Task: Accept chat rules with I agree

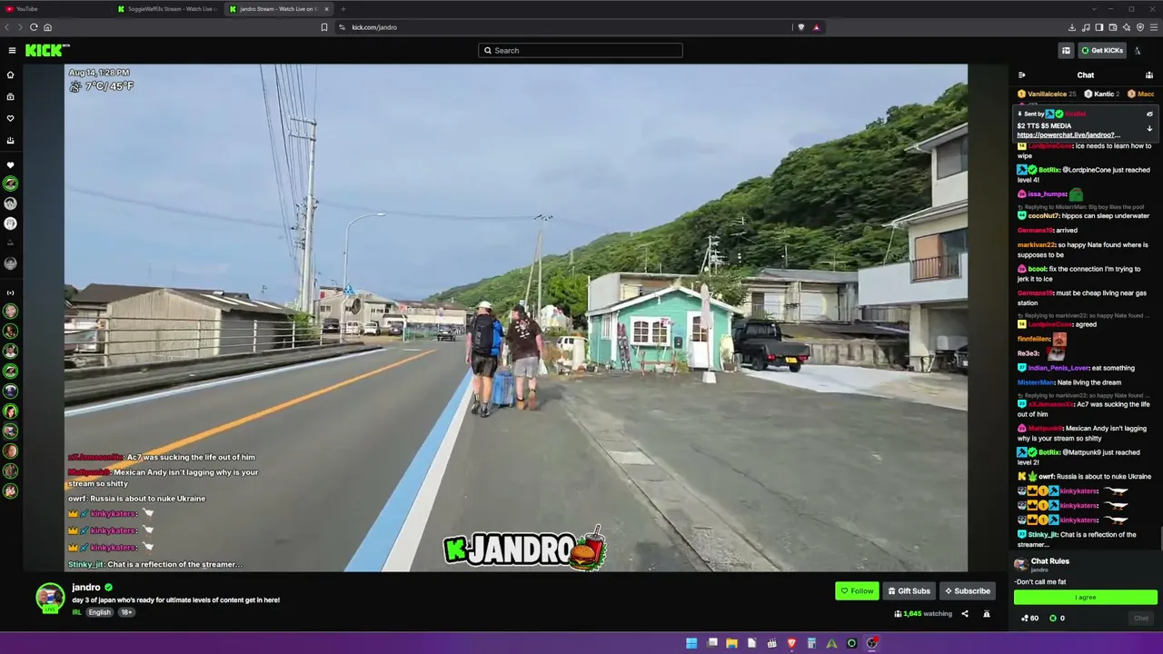Action: click(x=1086, y=598)
